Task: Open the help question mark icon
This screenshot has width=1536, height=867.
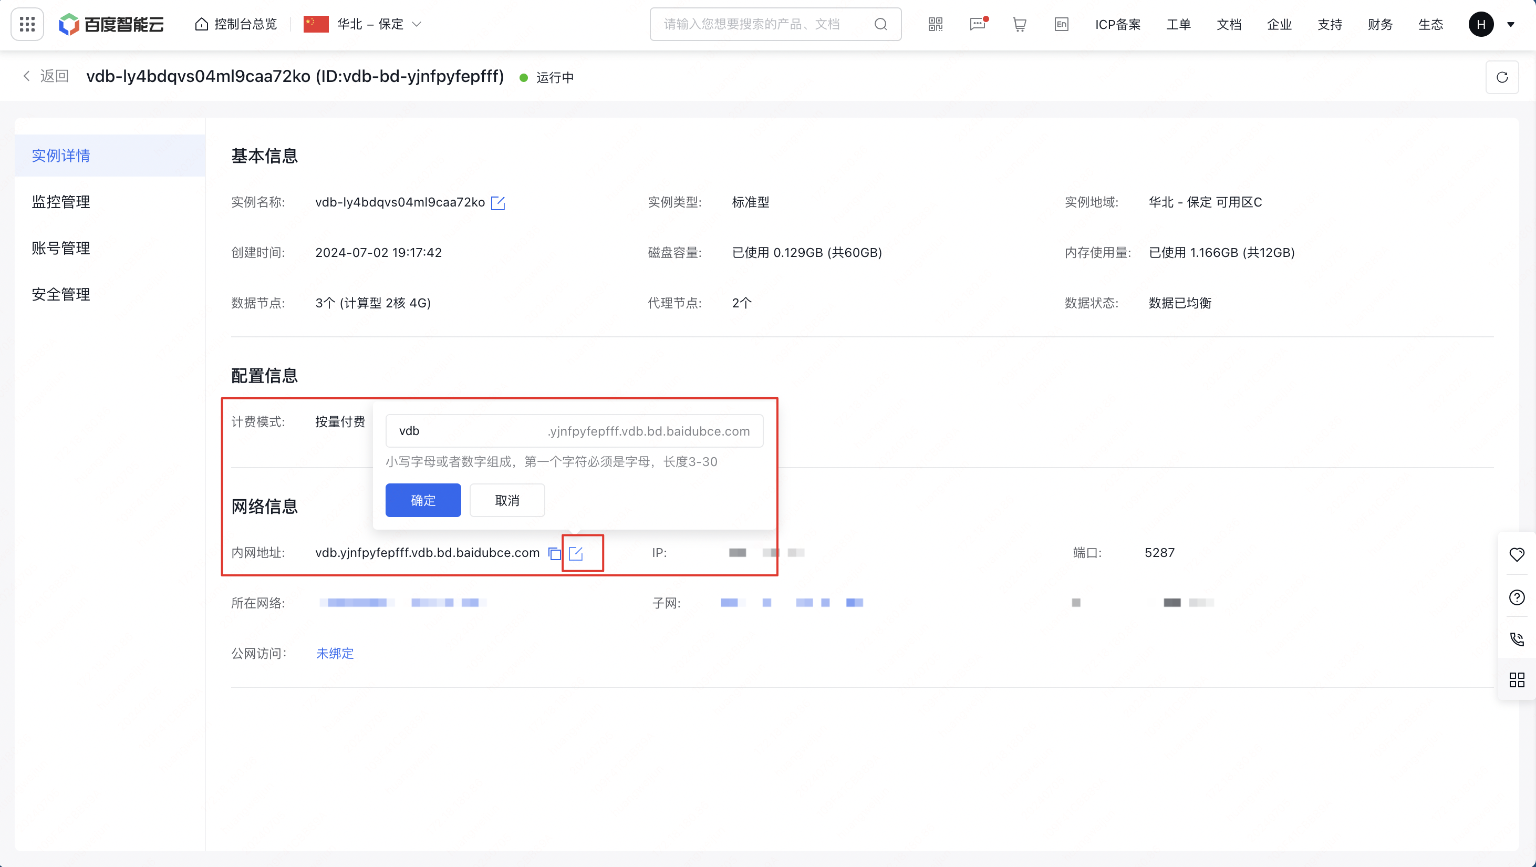Action: 1517,597
